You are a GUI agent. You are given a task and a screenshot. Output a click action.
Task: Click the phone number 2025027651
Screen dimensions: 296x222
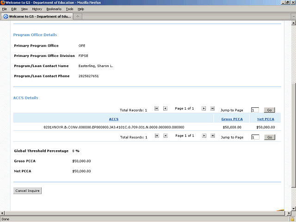click(x=88, y=76)
